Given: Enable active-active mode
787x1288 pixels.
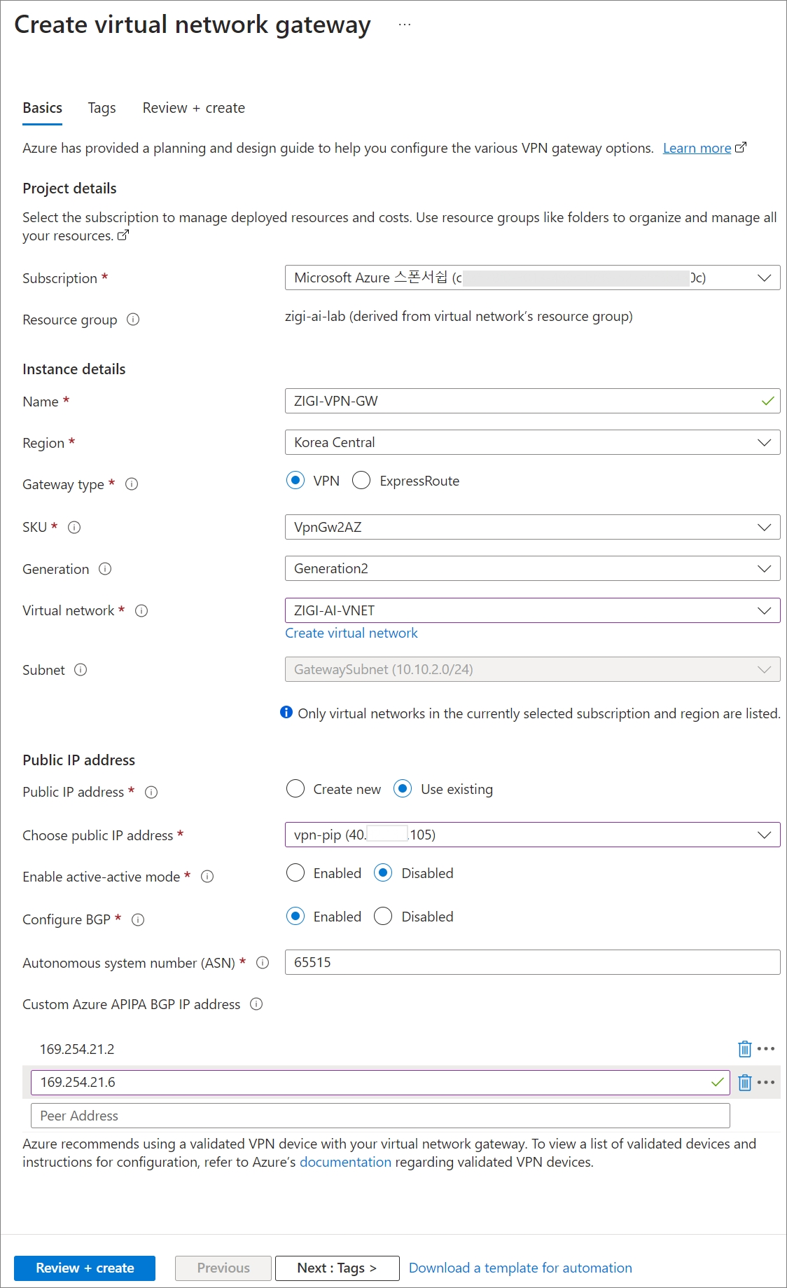Looking at the screenshot, I should tap(295, 873).
